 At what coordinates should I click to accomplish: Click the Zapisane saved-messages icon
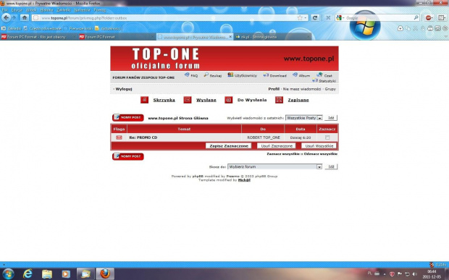(x=280, y=100)
